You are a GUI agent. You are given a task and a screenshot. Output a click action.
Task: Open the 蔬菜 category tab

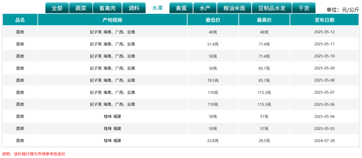click(x=81, y=8)
